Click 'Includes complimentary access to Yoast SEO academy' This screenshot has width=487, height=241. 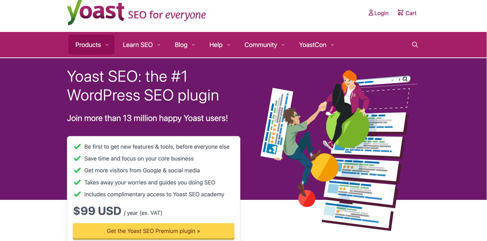pyautogui.click(x=154, y=194)
